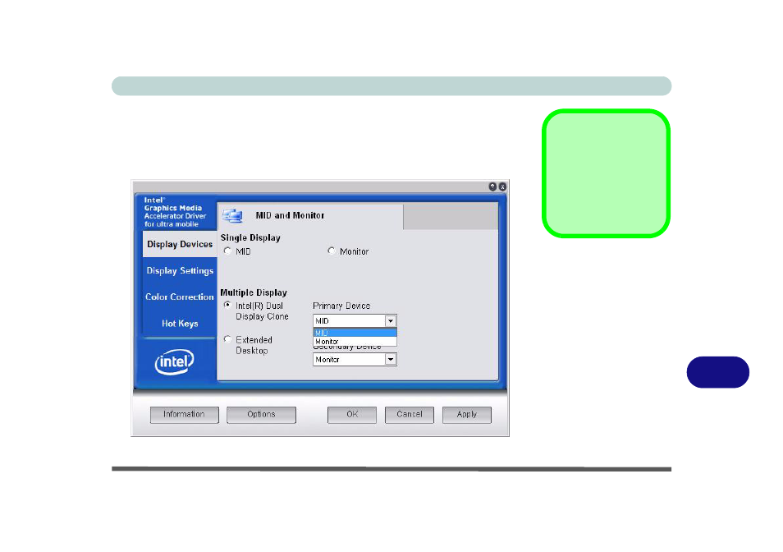Select Intel(R) Dual Display Clone option
This screenshot has width=783, height=552.
[227, 305]
